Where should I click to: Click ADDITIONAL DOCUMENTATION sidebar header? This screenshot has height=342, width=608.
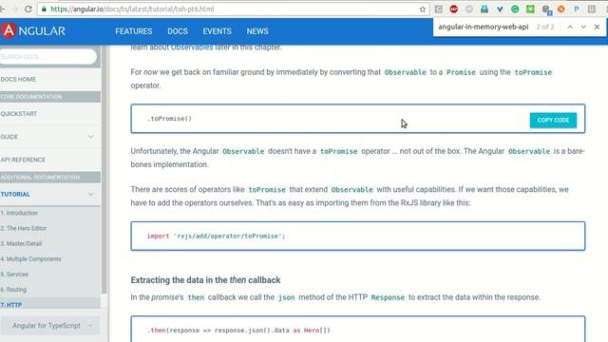(50, 178)
